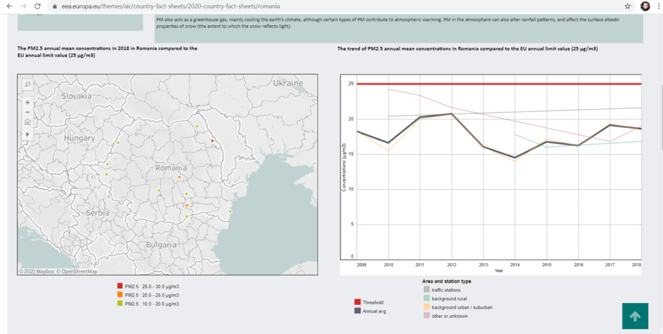
Task: Open the browser profile avatar
Action: [x=646, y=6]
